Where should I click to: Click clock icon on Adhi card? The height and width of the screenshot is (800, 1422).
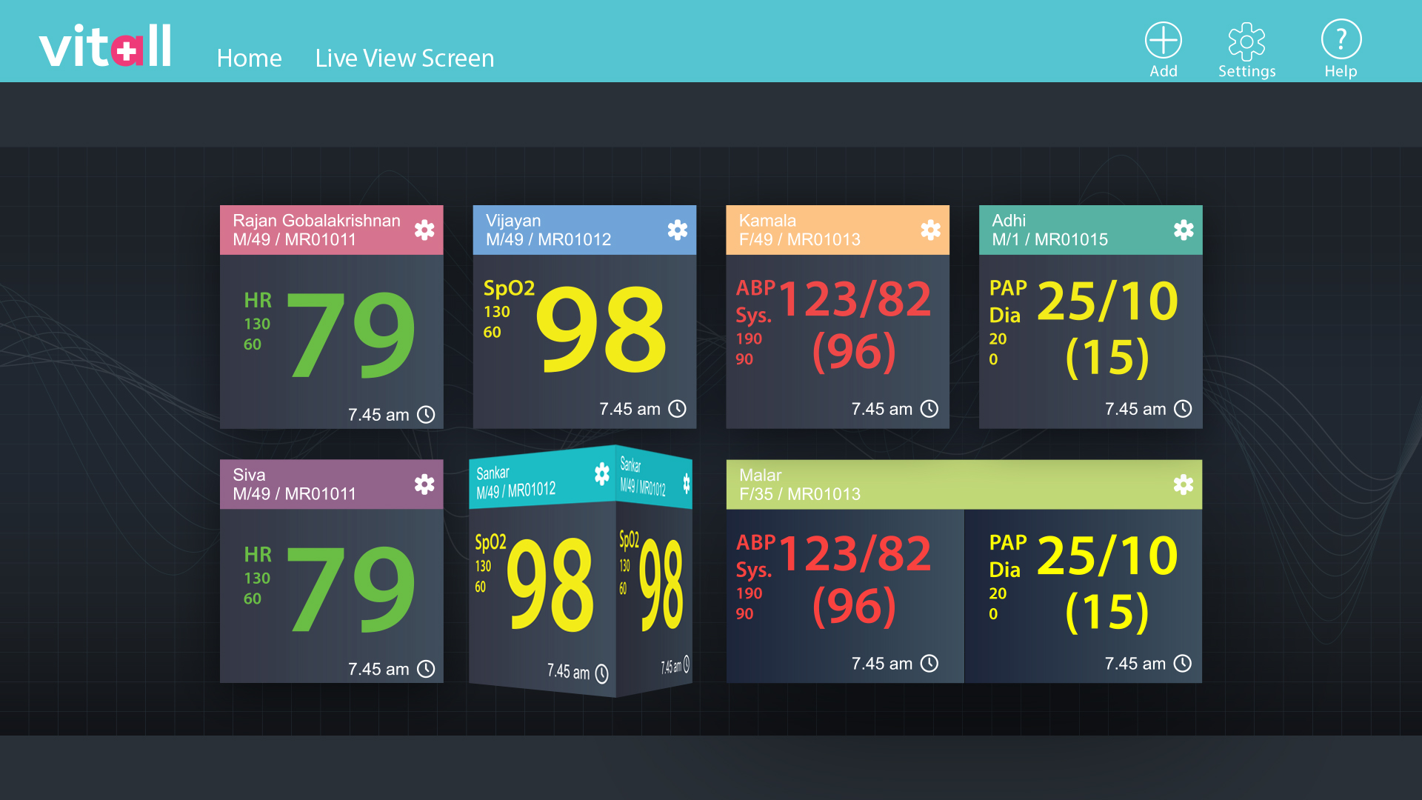tap(1183, 409)
